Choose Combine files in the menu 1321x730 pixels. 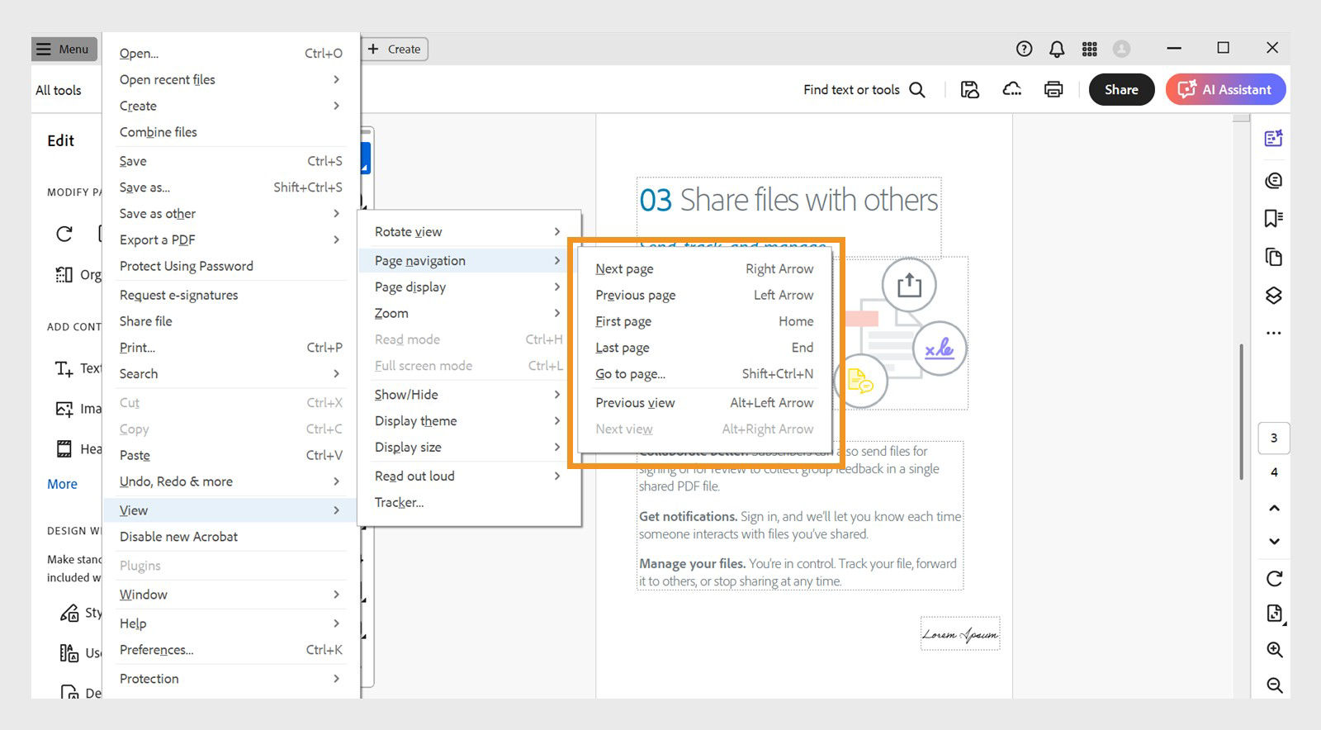230,132
